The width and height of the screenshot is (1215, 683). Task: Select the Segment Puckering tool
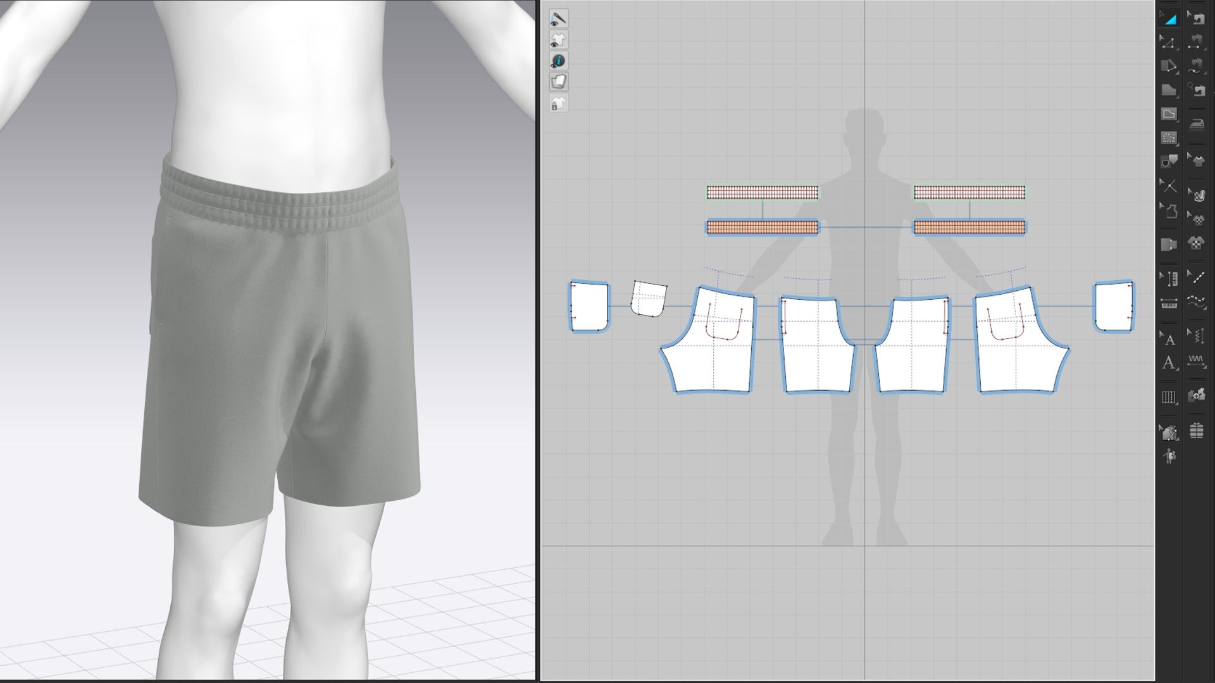pyautogui.click(x=1196, y=360)
